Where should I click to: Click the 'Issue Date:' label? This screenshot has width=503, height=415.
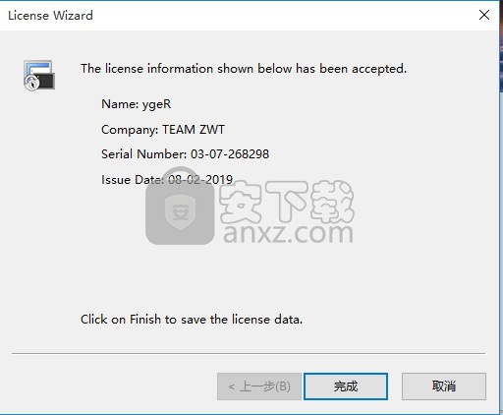click(133, 180)
